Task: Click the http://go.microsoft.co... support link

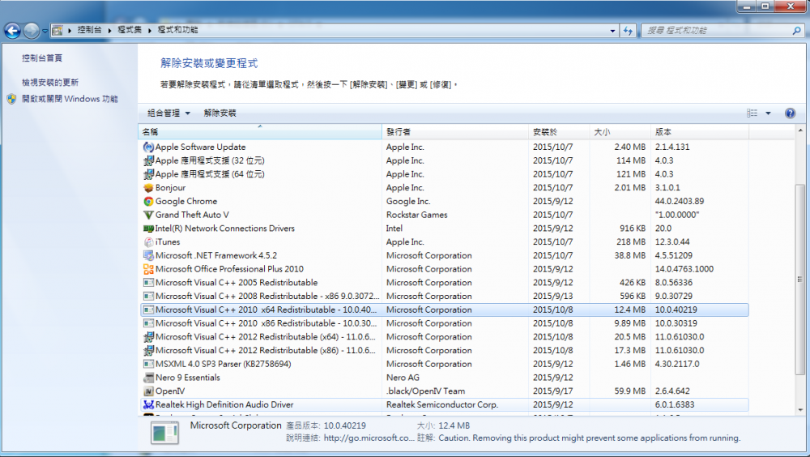Action: pyautogui.click(x=369, y=438)
